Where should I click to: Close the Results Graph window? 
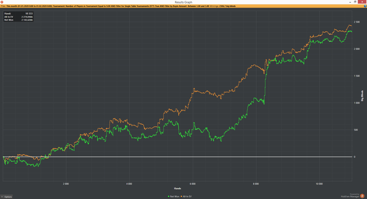[x=362, y=2]
